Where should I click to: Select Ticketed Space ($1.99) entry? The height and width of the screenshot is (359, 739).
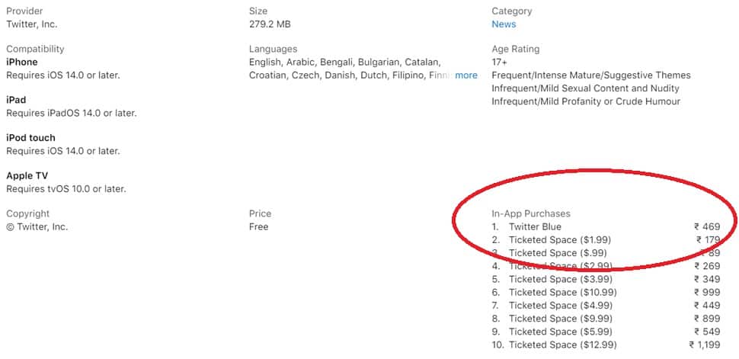(x=606, y=239)
